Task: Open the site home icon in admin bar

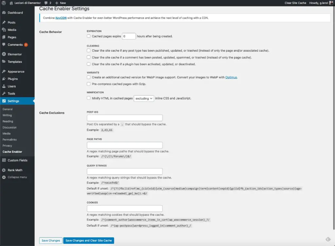Action: click(x=11, y=3)
